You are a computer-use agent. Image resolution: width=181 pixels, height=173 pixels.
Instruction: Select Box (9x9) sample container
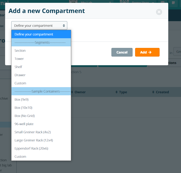tap(21, 99)
